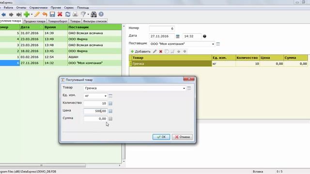The height and width of the screenshot is (174, 310).
Task: Open the Сервис menu
Action: click(69, 8)
